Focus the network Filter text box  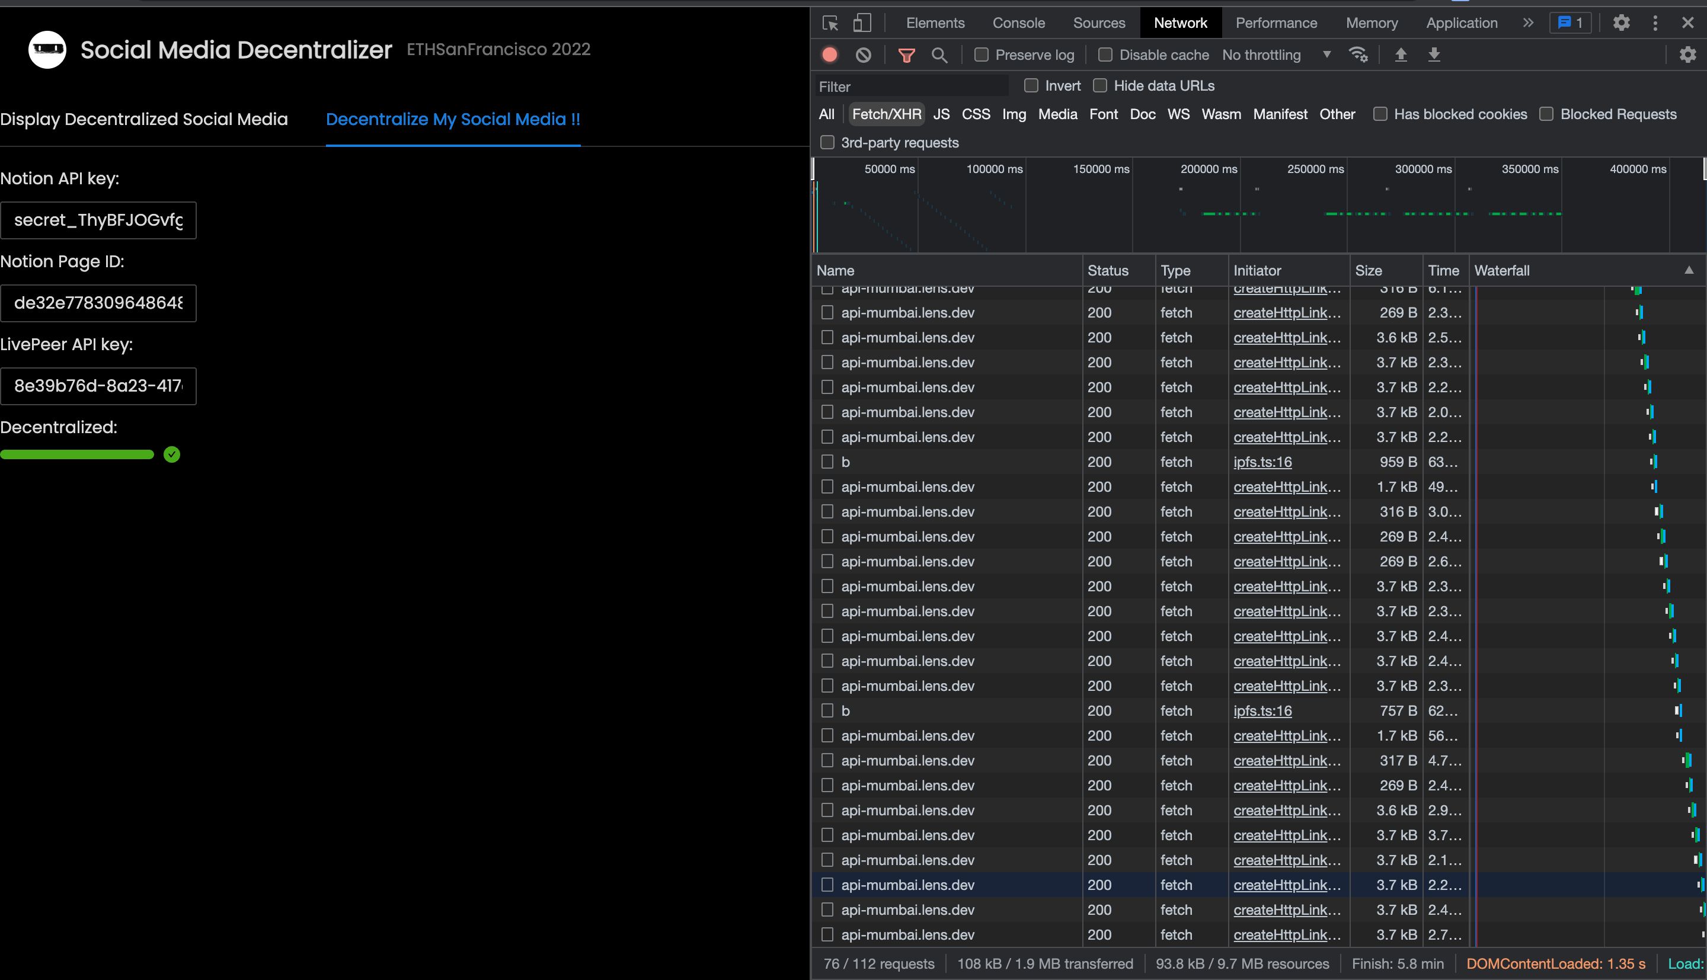click(x=912, y=86)
